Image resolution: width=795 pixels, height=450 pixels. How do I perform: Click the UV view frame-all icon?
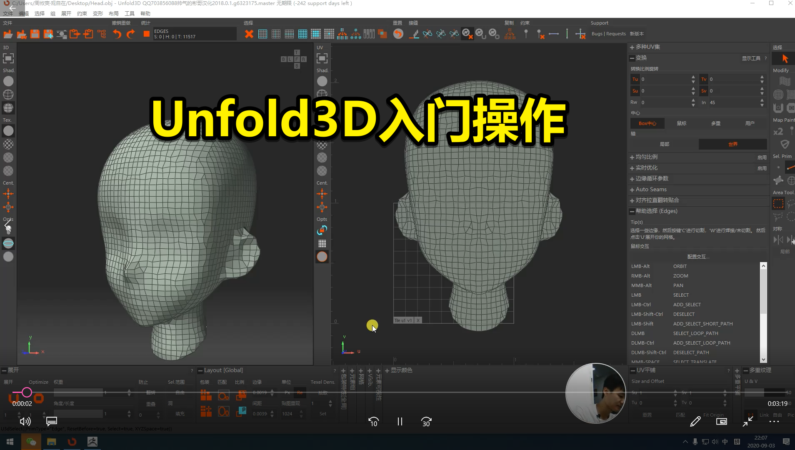coord(322,58)
